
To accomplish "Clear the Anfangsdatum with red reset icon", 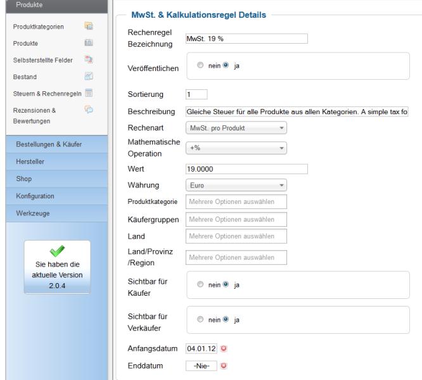I will point(224,349).
